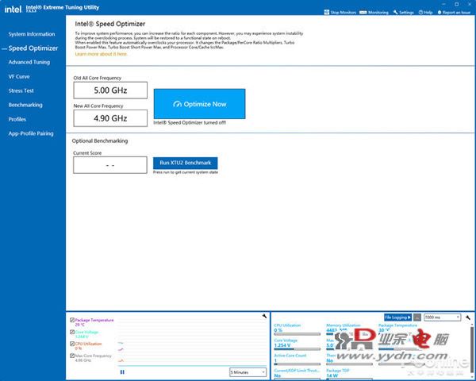The height and width of the screenshot is (381, 476).
Task: Open the wrench settings in the monitor values panel
Action: pos(468,317)
